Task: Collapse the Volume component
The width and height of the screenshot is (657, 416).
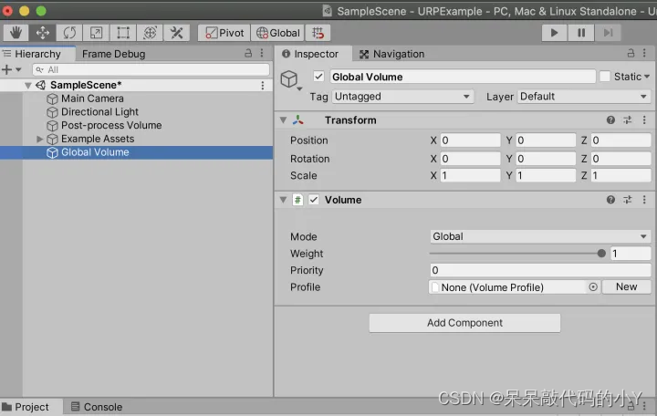Action: pyautogui.click(x=283, y=200)
